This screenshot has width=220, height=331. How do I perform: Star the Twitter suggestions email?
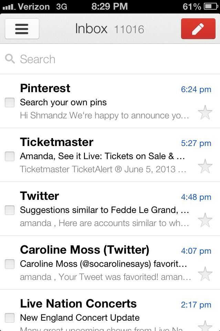(x=205, y=220)
